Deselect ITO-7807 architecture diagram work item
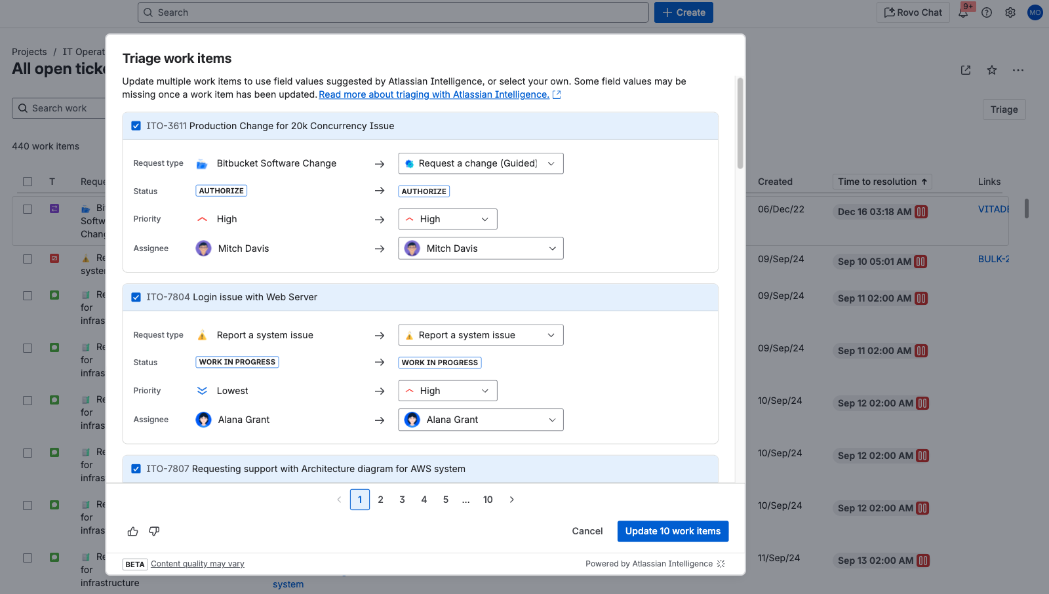The image size is (1049, 594). [x=136, y=469]
